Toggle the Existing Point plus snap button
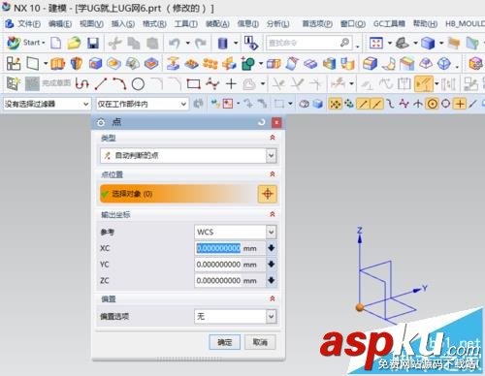The image size is (485, 376). click(460, 104)
